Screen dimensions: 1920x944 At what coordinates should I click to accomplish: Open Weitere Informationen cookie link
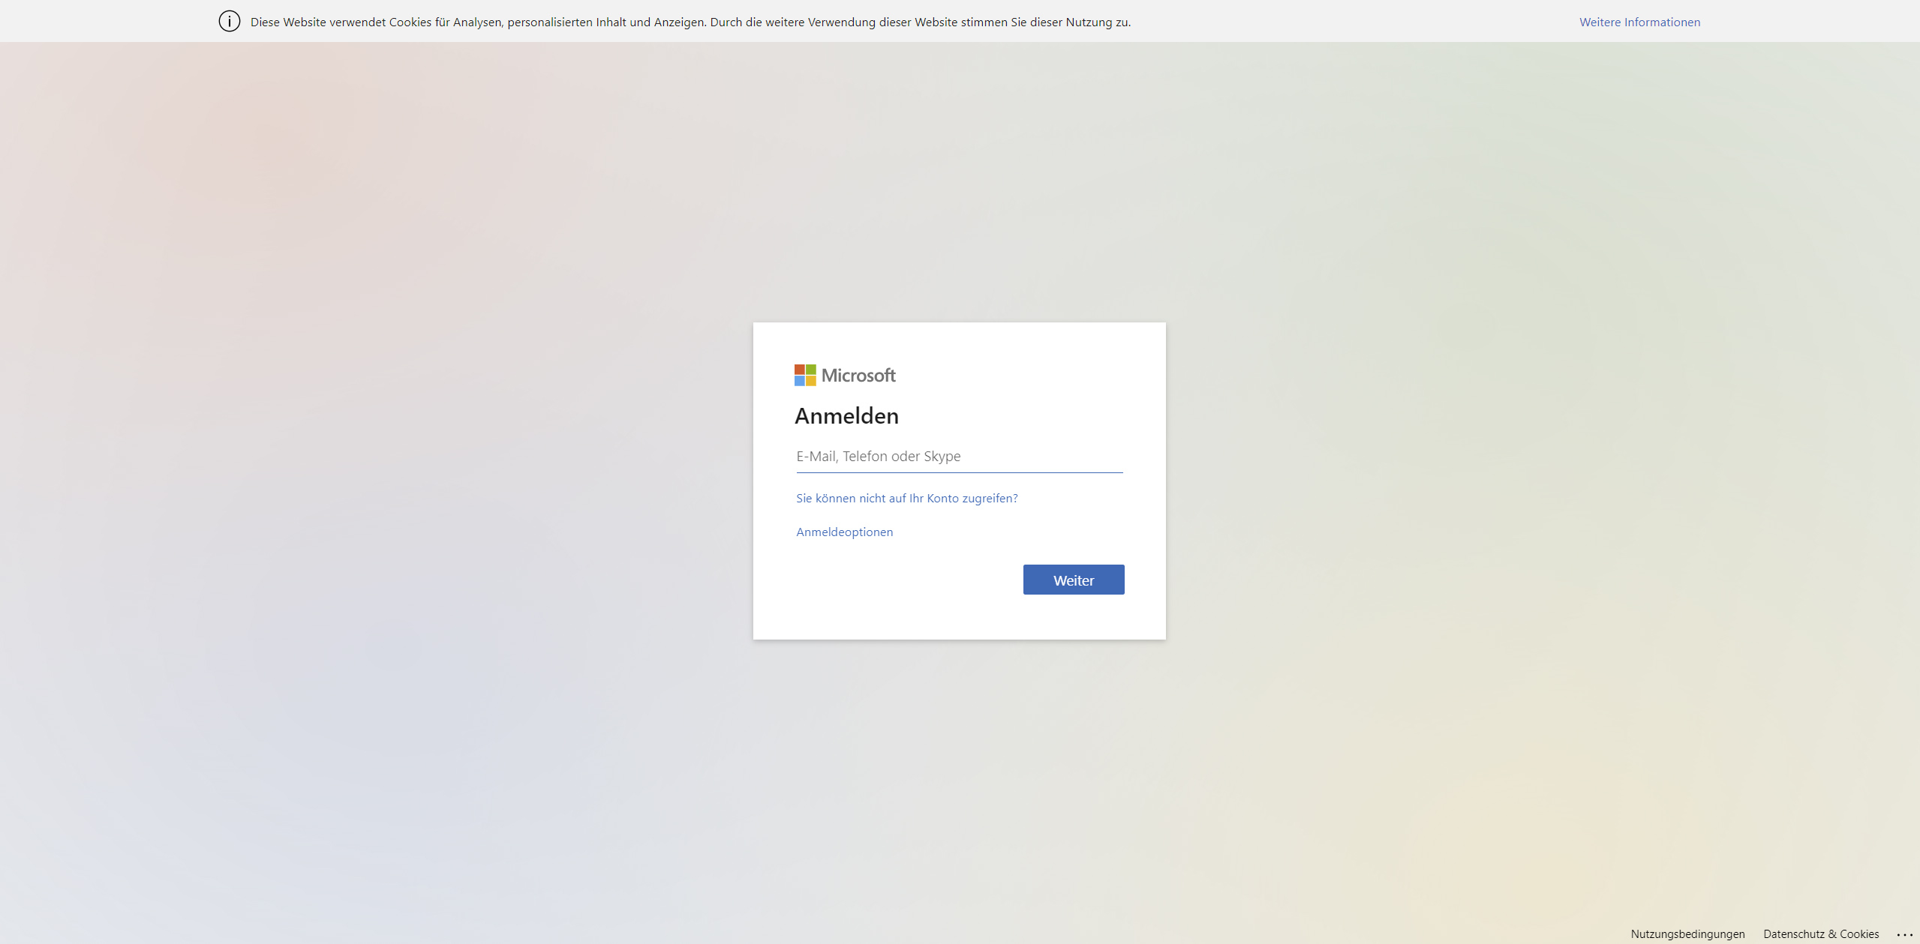point(1640,22)
